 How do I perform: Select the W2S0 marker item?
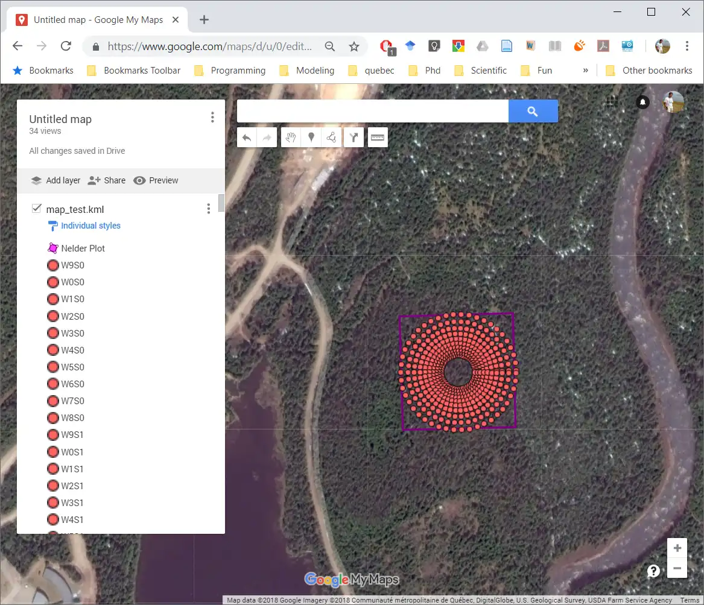click(66, 317)
